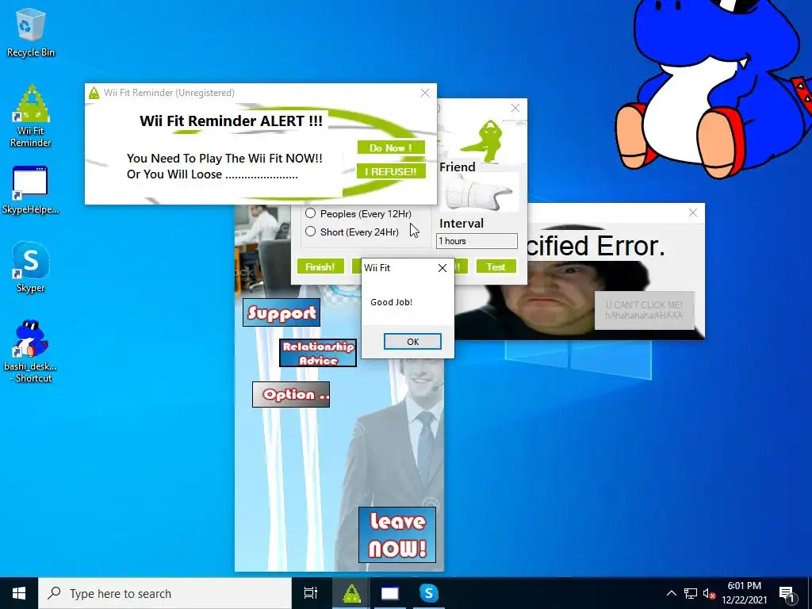Viewport: 812px width, 609px height.
Task: Close the Wii Fit settings window
Action: tap(515, 108)
